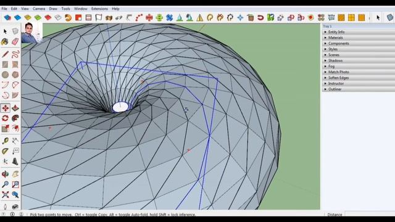Select the Scale tool
Image resolution: width=395 pixels, height=222 pixels.
[x=5, y=128]
